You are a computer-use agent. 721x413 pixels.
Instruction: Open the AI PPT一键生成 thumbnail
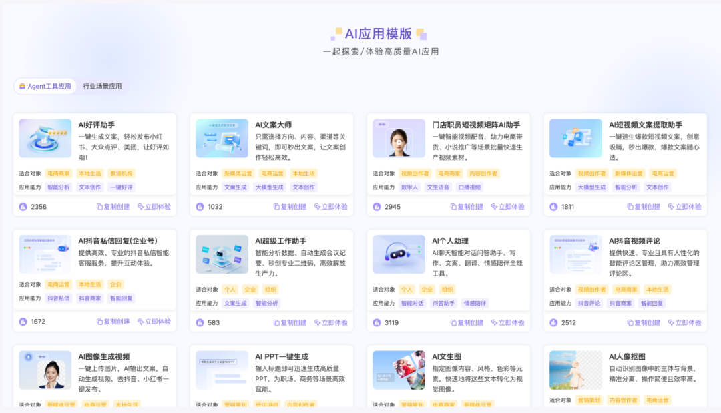222,370
